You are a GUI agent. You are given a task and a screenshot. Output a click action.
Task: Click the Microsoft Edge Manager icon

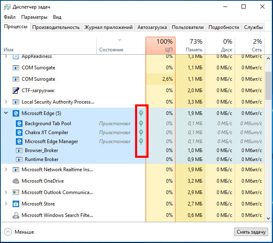point(19,141)
